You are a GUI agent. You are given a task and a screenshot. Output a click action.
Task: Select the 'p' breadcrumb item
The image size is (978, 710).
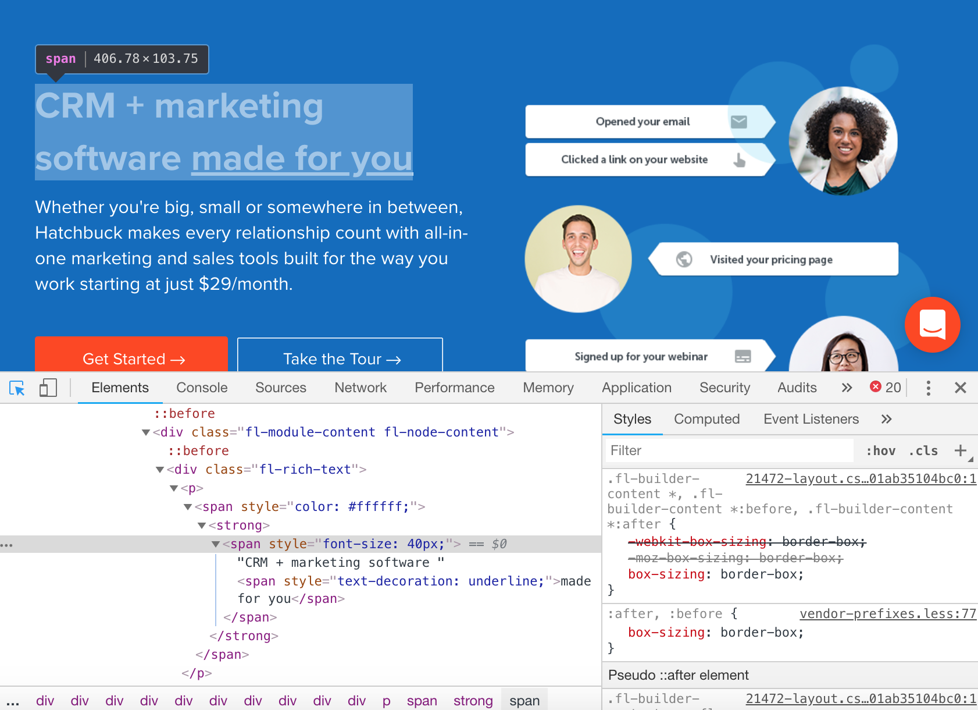[387, 701]
